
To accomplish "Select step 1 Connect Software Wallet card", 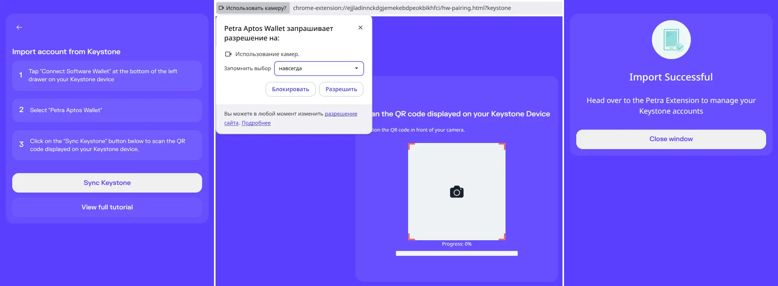I will click(x=107, y=76).
